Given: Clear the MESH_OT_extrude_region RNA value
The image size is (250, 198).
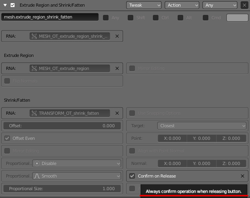Looking at the screenshot, I should pos(117,68).
